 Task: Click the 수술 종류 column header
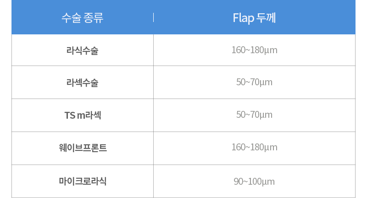83,18
